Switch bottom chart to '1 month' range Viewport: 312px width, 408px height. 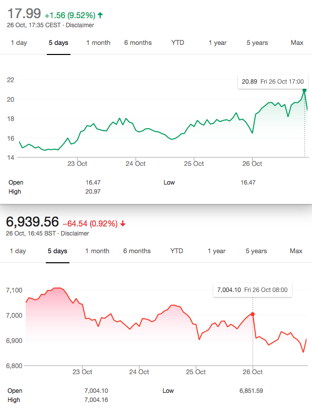tap(97, 251)
